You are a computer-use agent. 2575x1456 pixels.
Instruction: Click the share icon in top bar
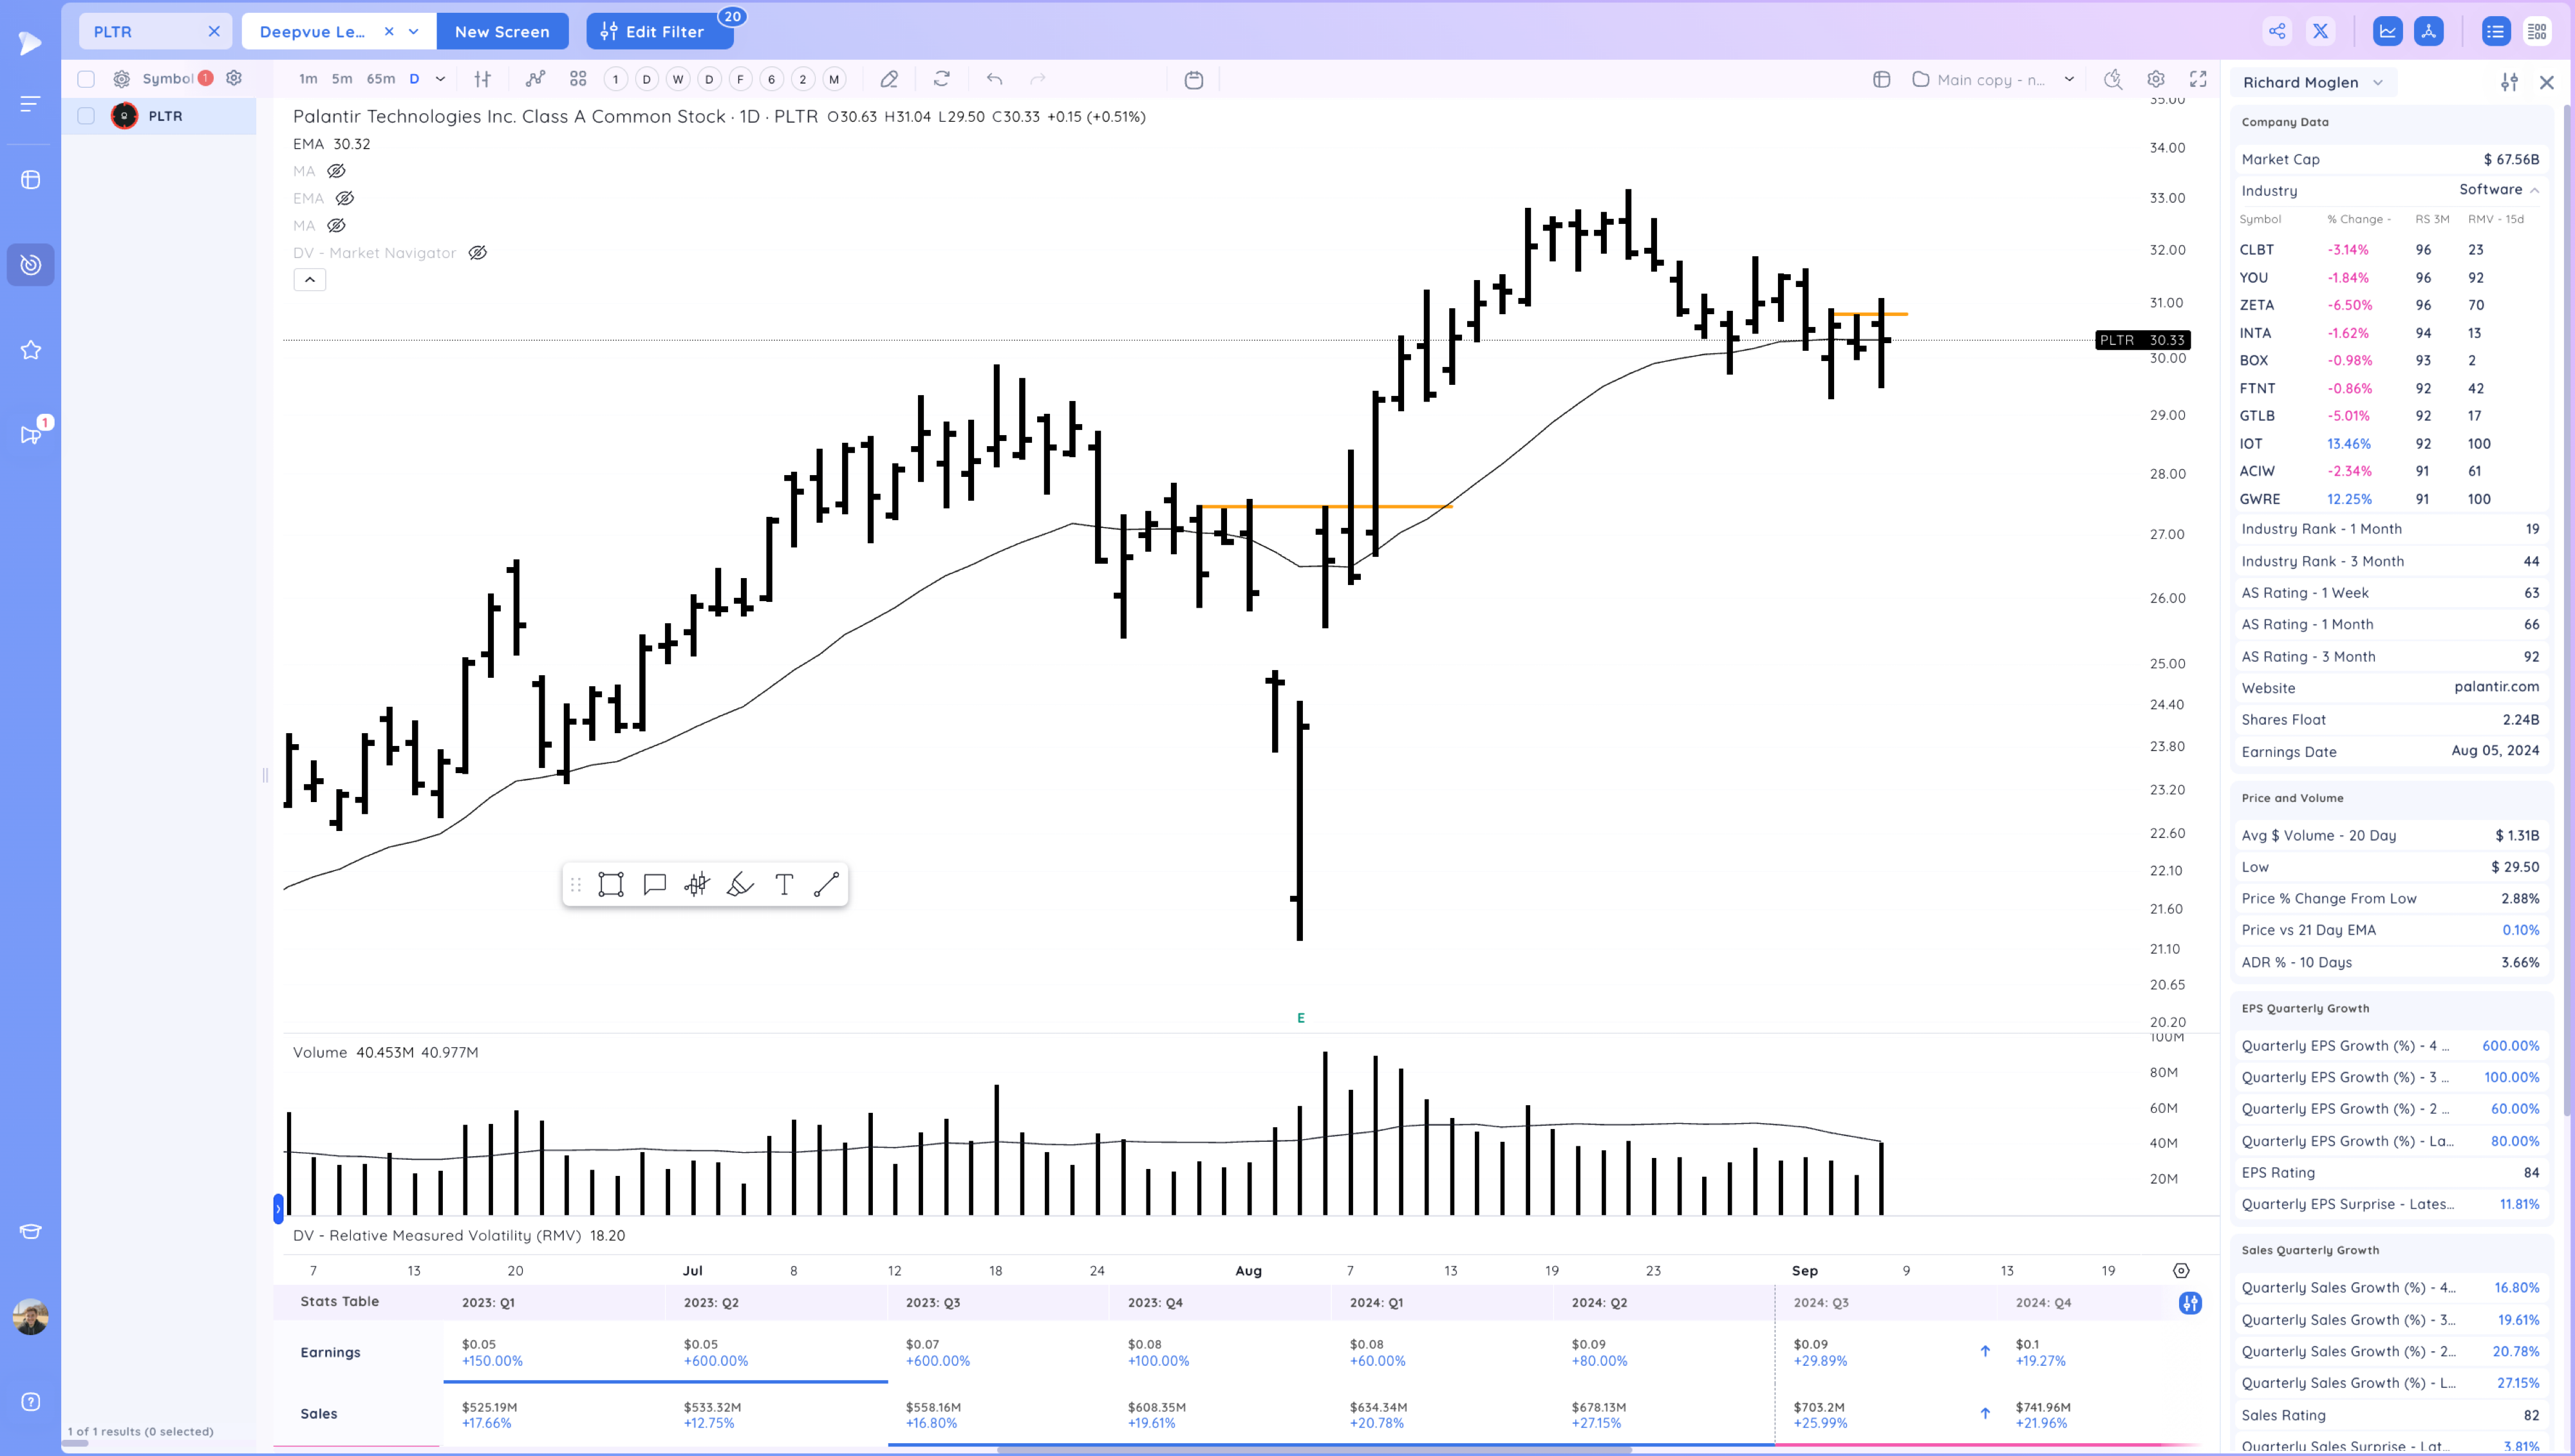point(2277,31)
